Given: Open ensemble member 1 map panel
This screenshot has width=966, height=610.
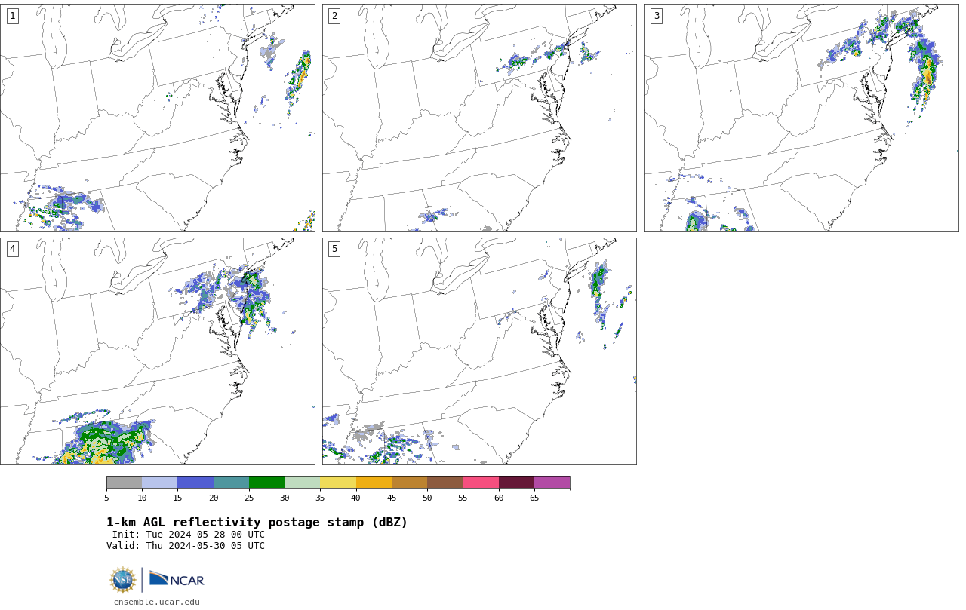Looking at the screenshot, I should click(x=157, y=118).
